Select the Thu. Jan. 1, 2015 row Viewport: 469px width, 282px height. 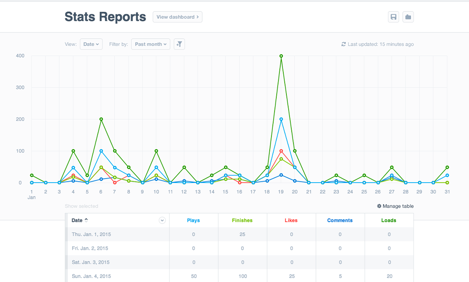coord(92,234)
